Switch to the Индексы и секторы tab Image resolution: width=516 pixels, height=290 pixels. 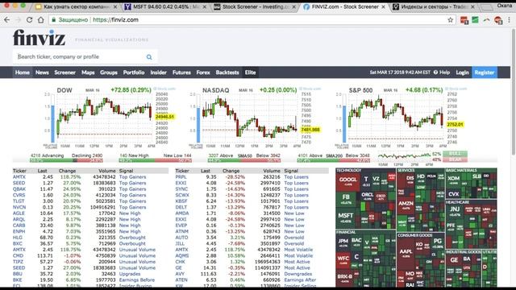434,6
